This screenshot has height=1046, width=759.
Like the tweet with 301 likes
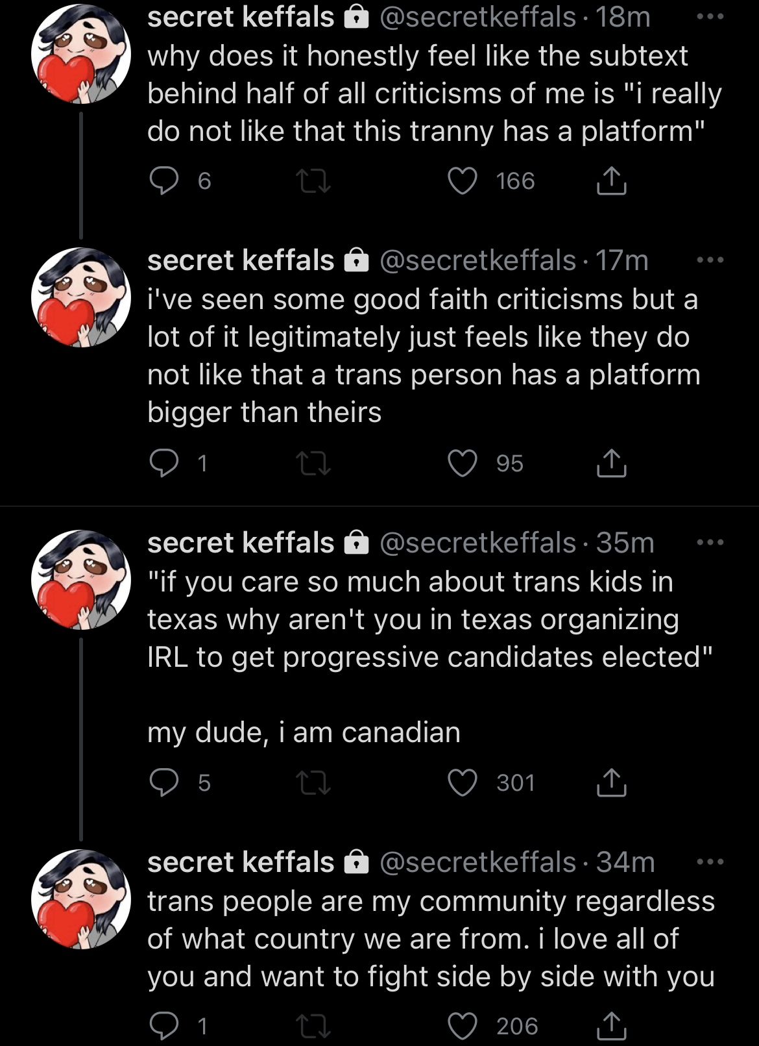point(463,782)
